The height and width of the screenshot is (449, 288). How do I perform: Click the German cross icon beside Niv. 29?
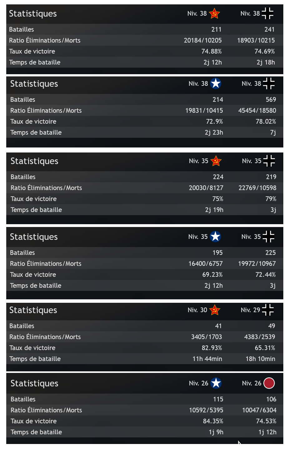pos(268,310)
